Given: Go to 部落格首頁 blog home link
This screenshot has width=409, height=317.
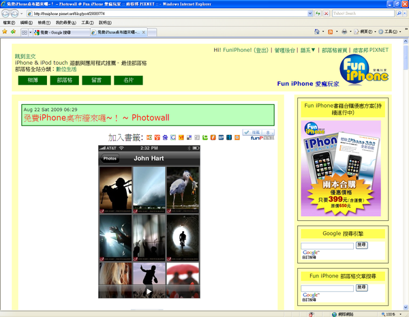Looking at the screenshot, I should pos(335,50).
